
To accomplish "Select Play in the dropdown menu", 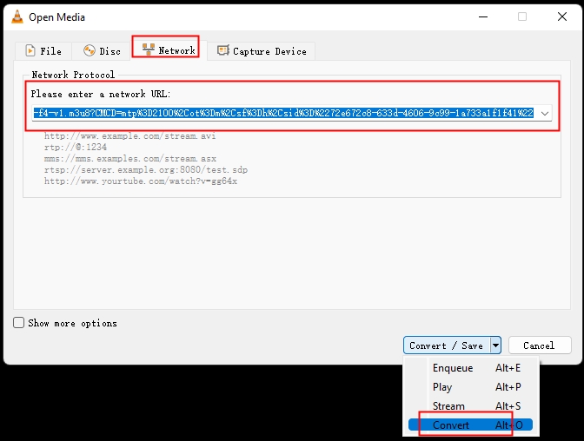I will 442,387.
